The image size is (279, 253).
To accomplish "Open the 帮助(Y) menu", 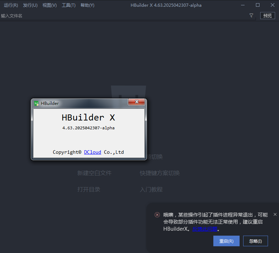I will (x=87, y=5).
